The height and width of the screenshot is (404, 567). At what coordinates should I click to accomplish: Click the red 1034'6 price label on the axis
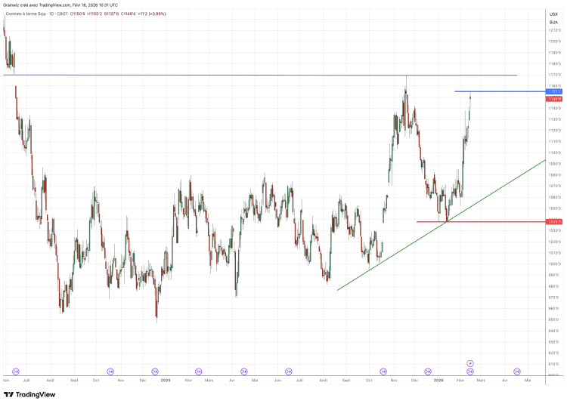point(553,221)
